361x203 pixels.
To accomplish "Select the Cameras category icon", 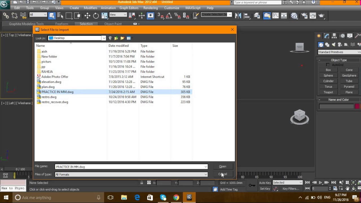I will click(340, 45).
